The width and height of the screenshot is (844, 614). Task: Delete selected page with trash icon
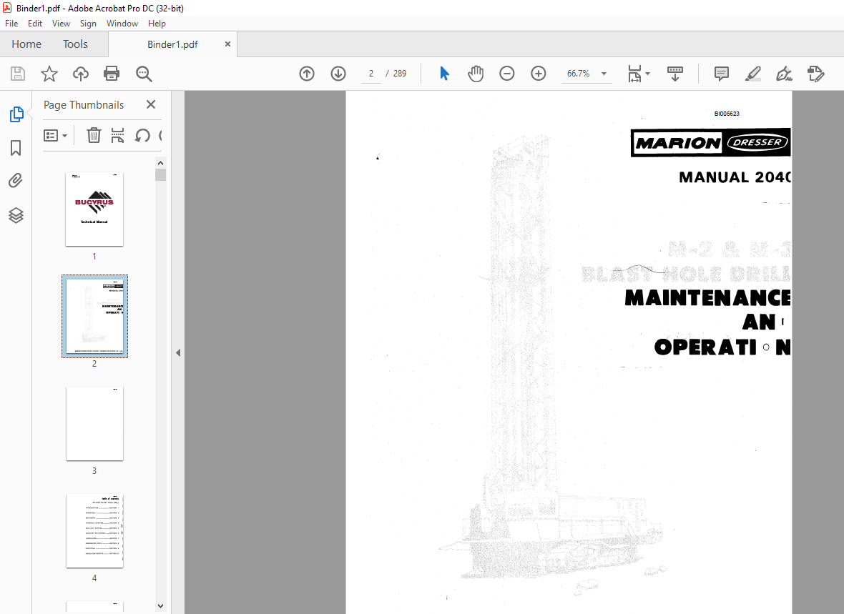coord(94,135)
